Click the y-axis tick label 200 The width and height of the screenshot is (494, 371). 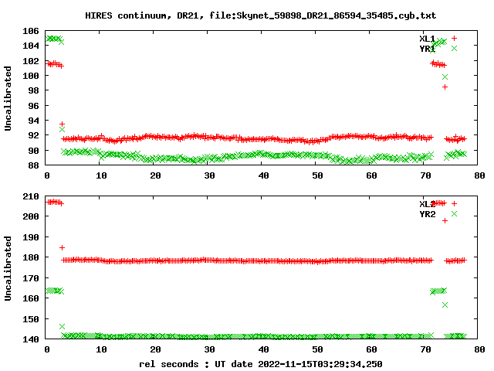point(31,216)
